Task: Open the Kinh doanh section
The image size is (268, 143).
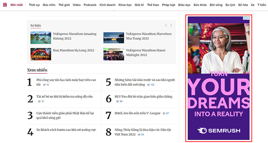Action: (108, 5)
